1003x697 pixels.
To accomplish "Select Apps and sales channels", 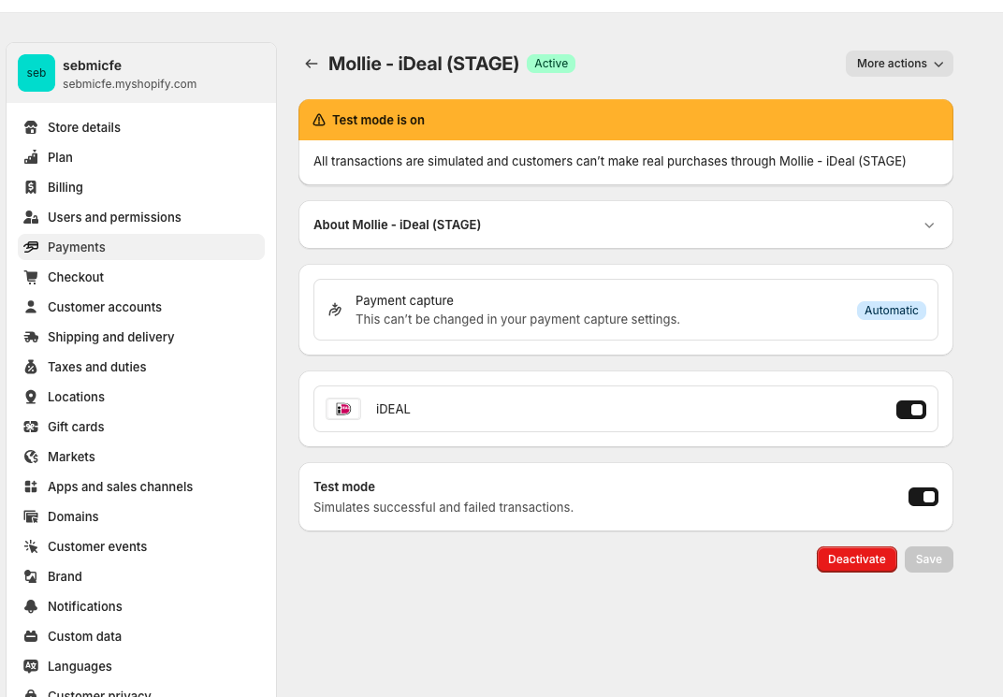I will click(x=140, y=486).
